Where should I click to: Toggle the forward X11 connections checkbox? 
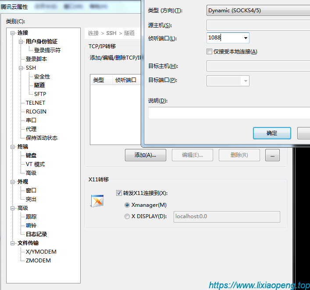(119, 193)
